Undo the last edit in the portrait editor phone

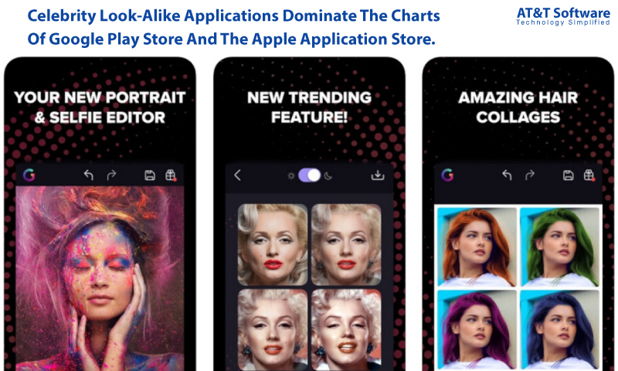[x=89, y=175]
